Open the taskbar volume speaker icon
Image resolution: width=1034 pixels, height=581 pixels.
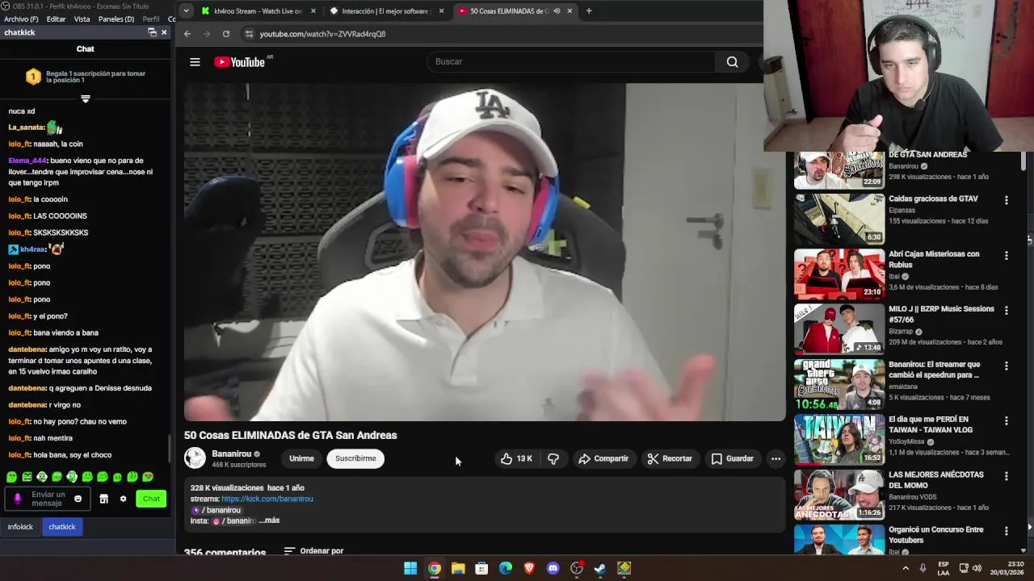(977, 568)
